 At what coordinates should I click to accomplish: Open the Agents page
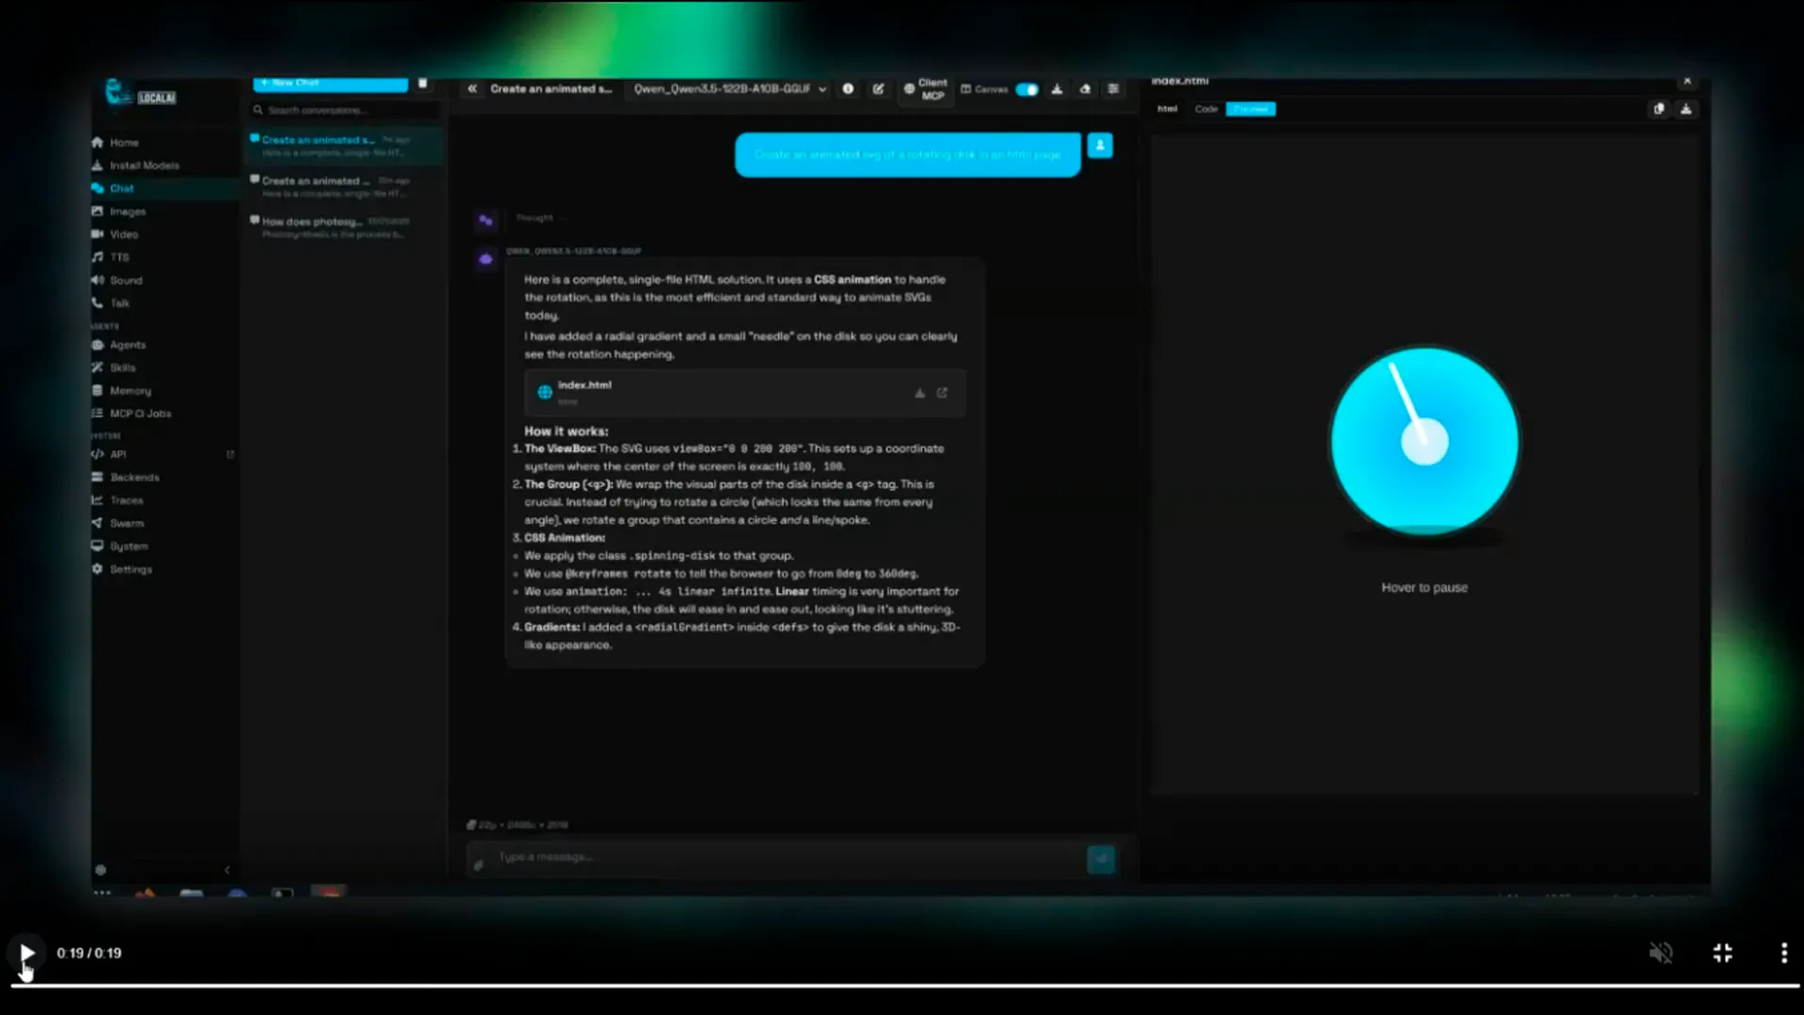click(x=128, y=345)
